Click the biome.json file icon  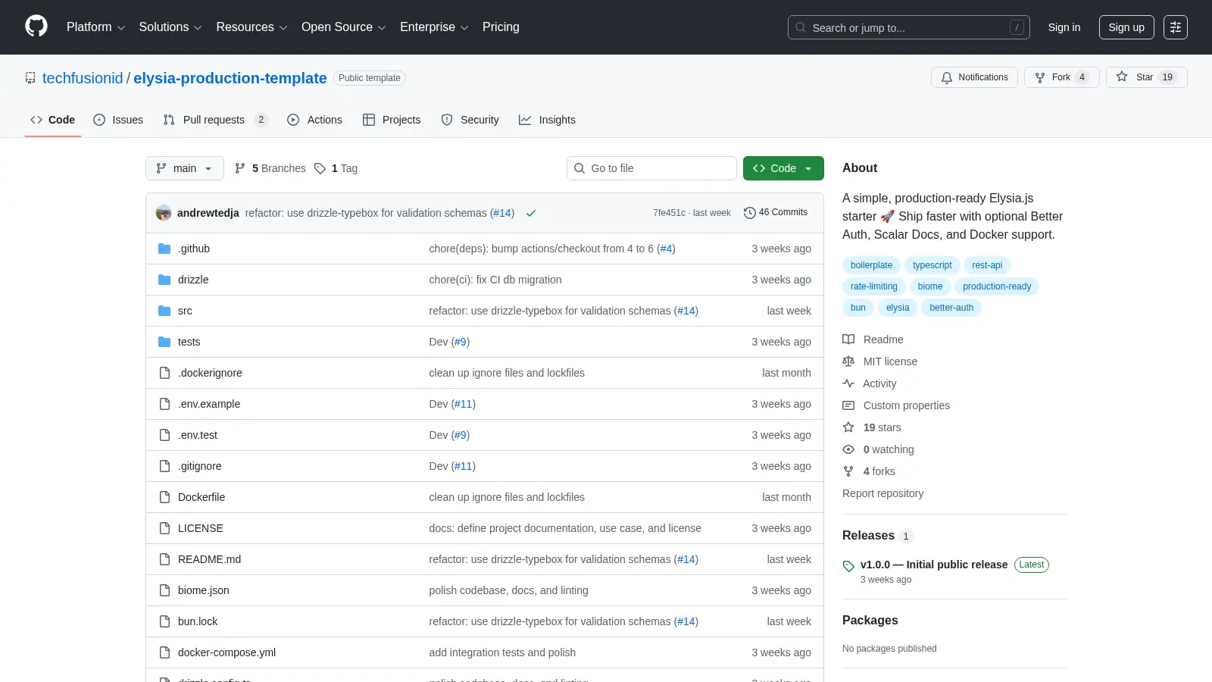[x=164, y=590]
